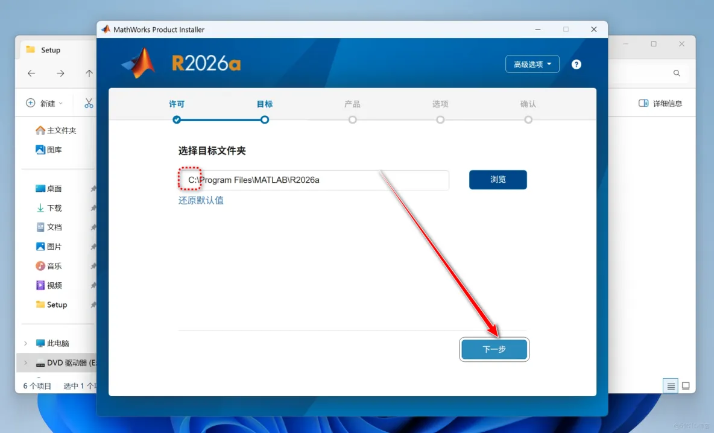This screenshot has width=714, height=433.
Task: Minimize the Explorer window
Action: coord(625,43)
